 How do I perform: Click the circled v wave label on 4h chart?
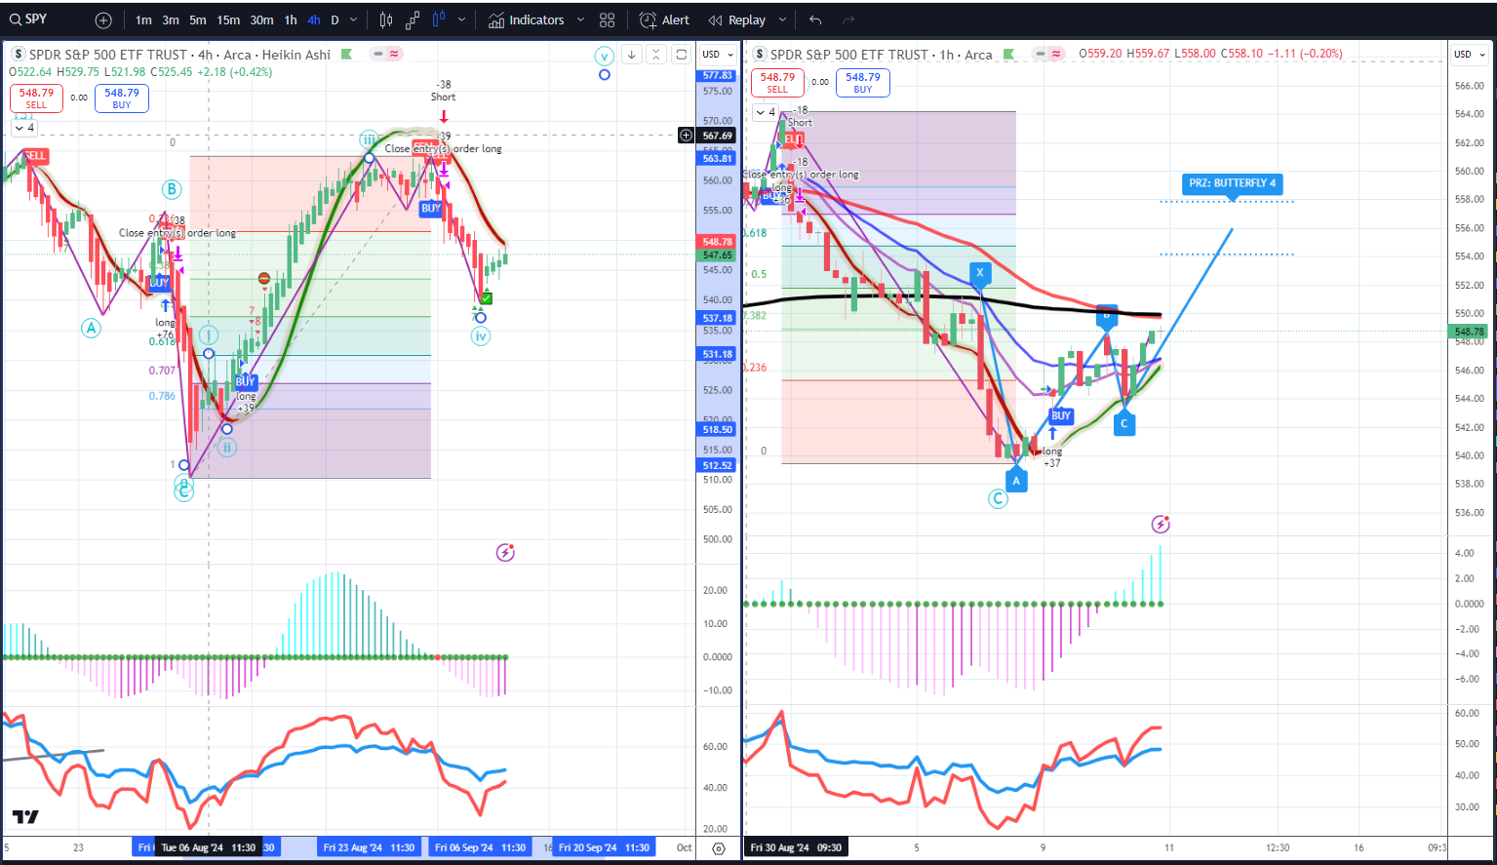pos(605,56)
